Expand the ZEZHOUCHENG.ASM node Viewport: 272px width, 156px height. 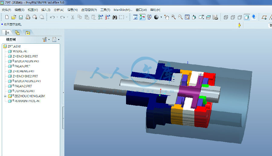point(5,96)
